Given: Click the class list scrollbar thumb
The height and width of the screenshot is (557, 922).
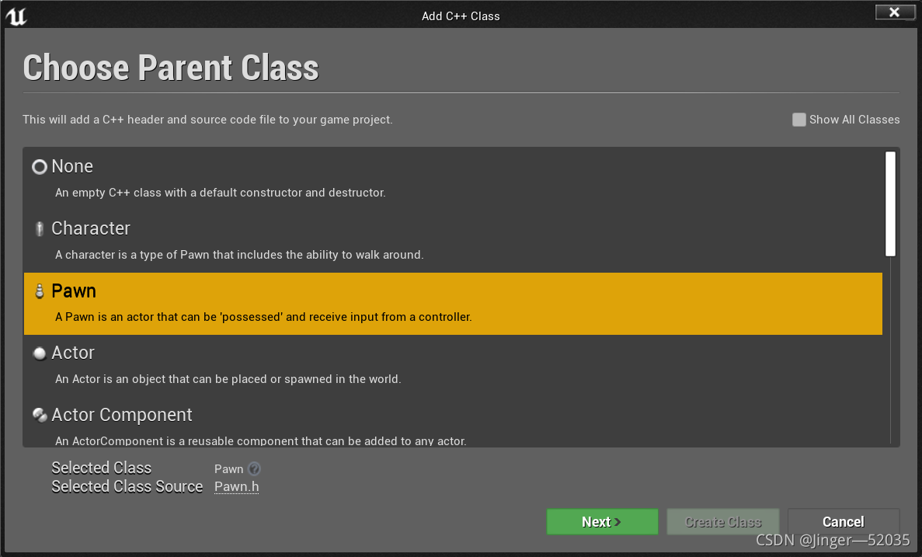Looking at the screenshot, I should tap(890, 204).
